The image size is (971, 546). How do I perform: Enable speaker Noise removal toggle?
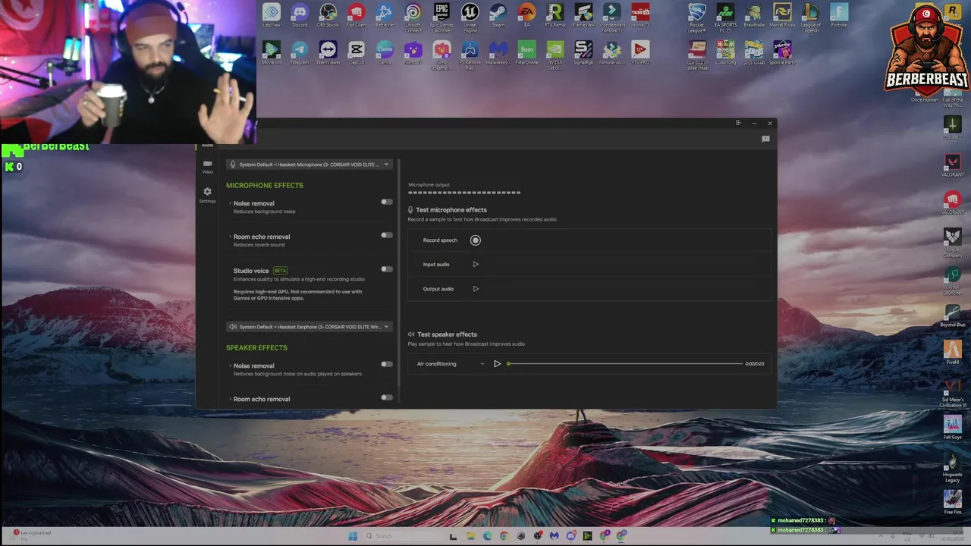point(387,364)
